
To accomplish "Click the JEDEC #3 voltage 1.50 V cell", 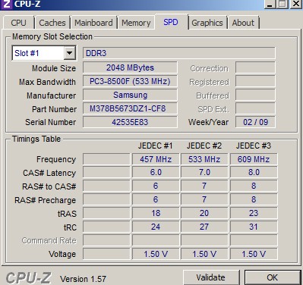I will [254, 254].
